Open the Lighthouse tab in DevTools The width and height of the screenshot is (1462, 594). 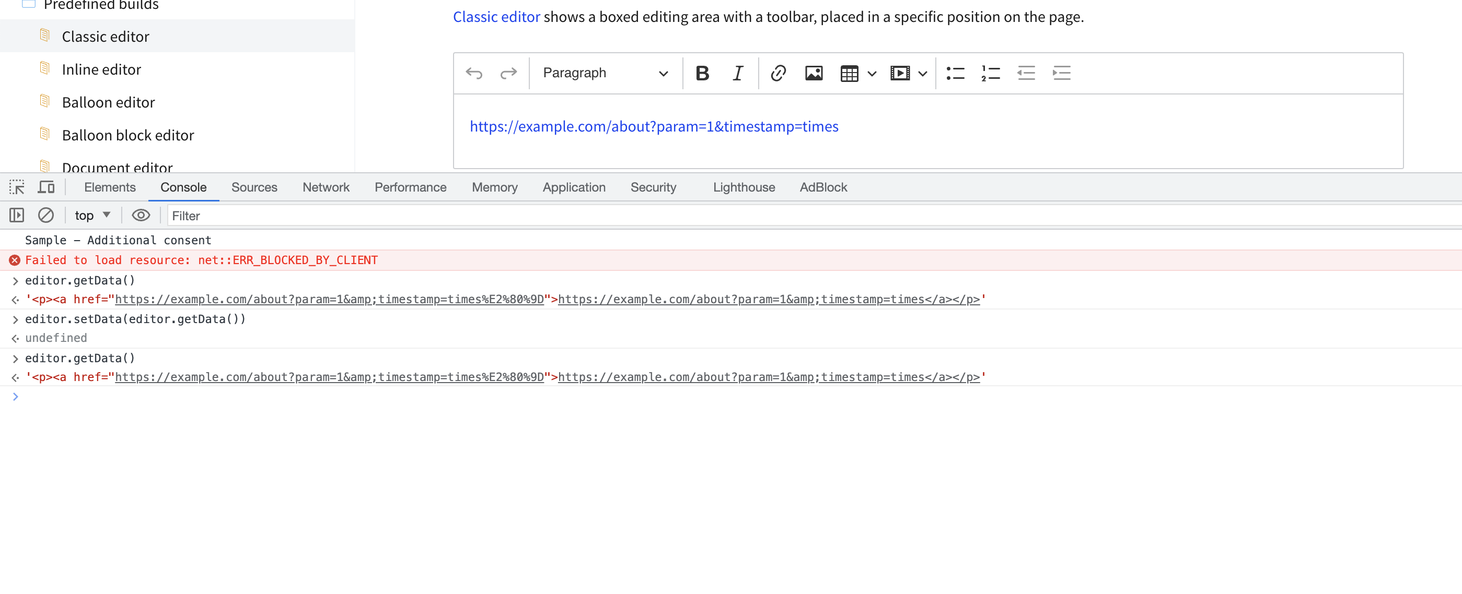click(744, 186)
